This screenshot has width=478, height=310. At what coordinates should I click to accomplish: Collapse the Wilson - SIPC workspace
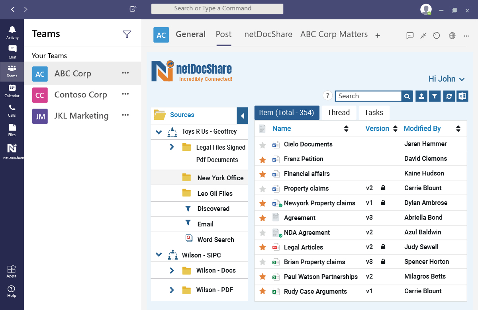[159, 255]
